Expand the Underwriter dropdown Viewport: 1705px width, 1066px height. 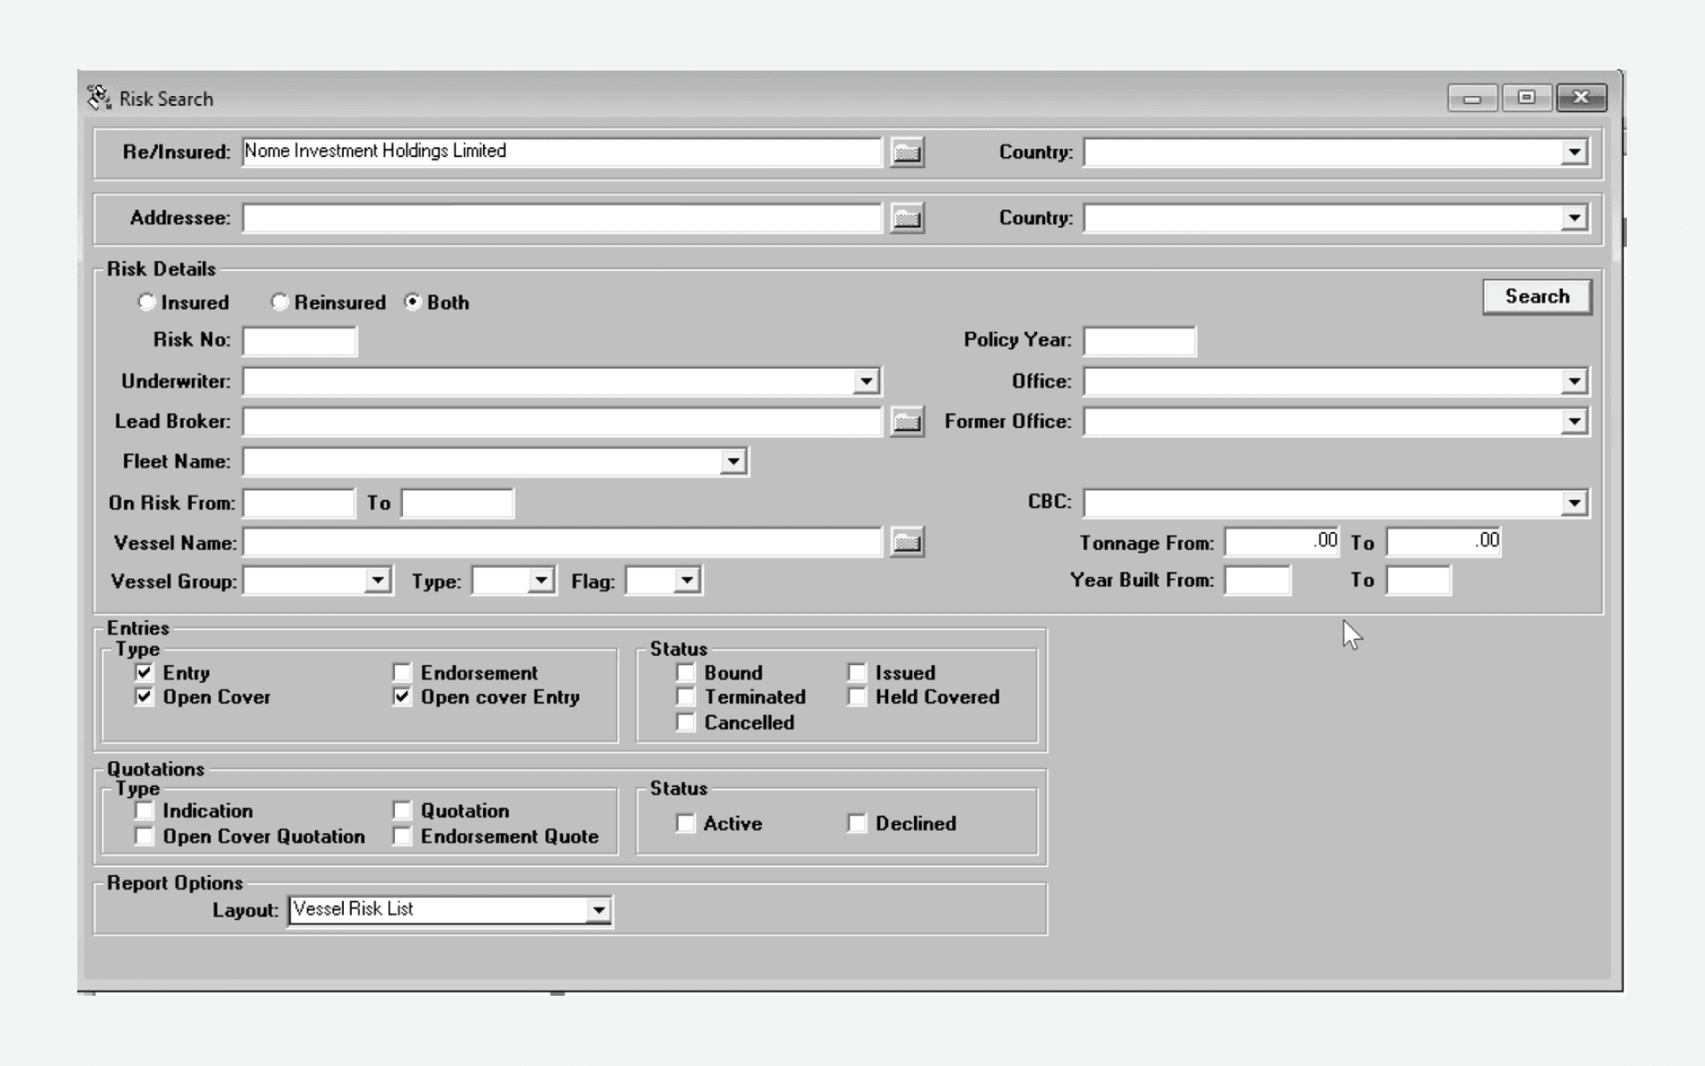pos(866,382)
